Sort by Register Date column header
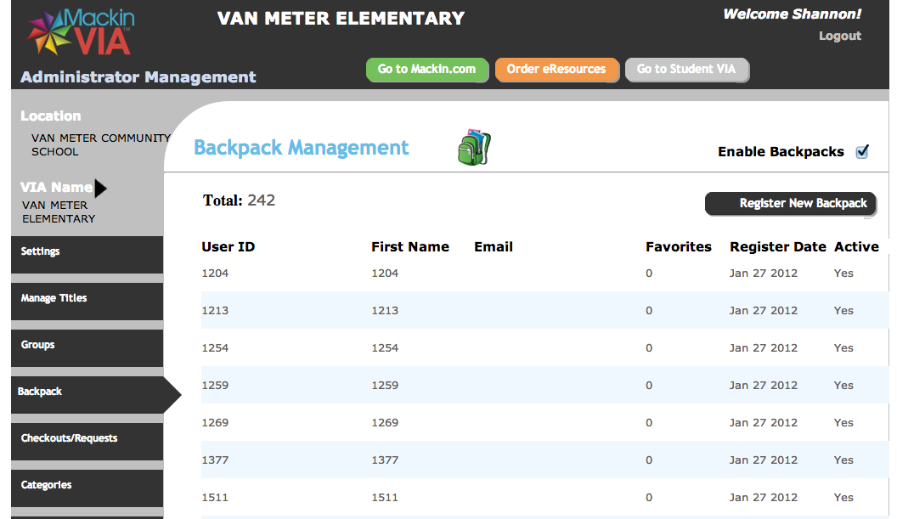Viewport: 897px width, 519px height. (777, 247)
